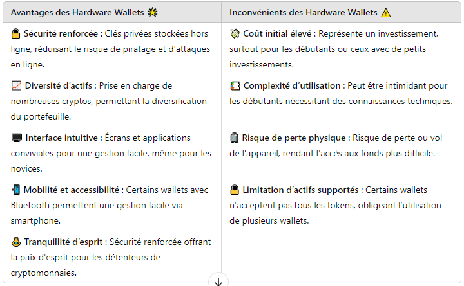Click the books emoji beside Complexité d'utilisation

(235, 86)
